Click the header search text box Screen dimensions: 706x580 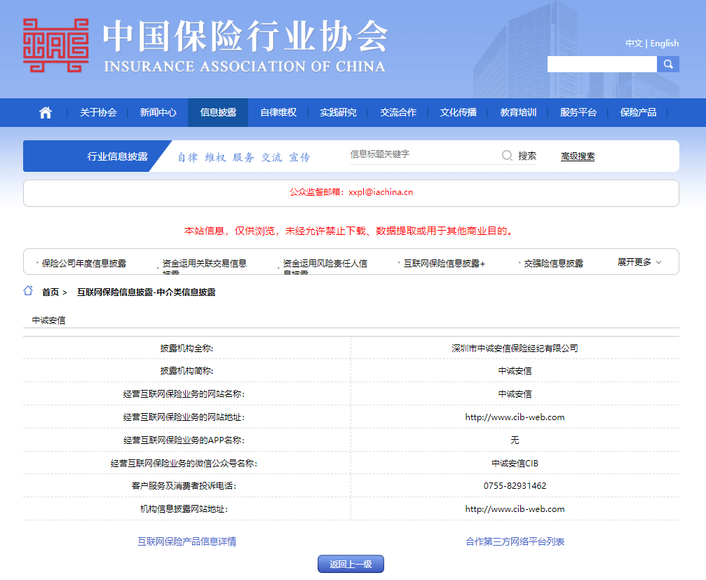[x=602, y=65]
